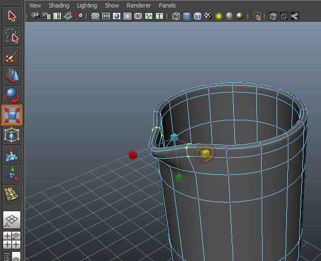Activate the Select tool arrow
Image resolution: width=321 pixels, height=261 pixels.
[12, 16]
